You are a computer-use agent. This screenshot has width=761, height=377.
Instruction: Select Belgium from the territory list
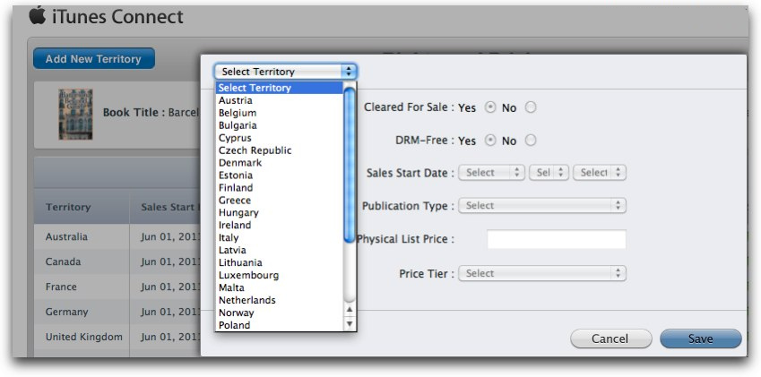pyautogui.click(x=280, y=113)
